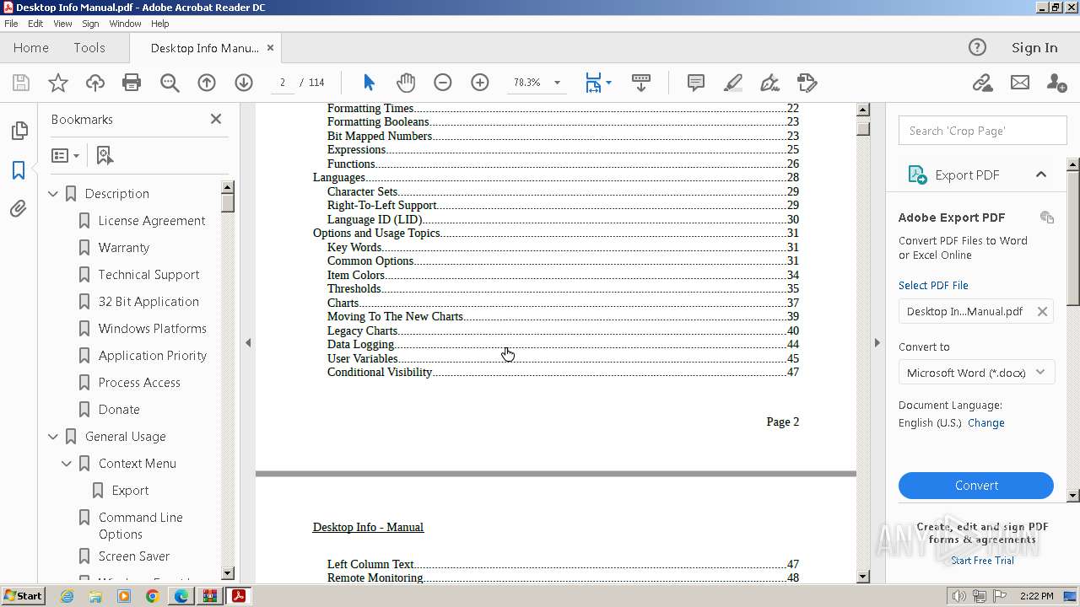This screenshot has width=1080, height=607.
Task: Share with others add-person icon
Action: (x=1056, y=83)
